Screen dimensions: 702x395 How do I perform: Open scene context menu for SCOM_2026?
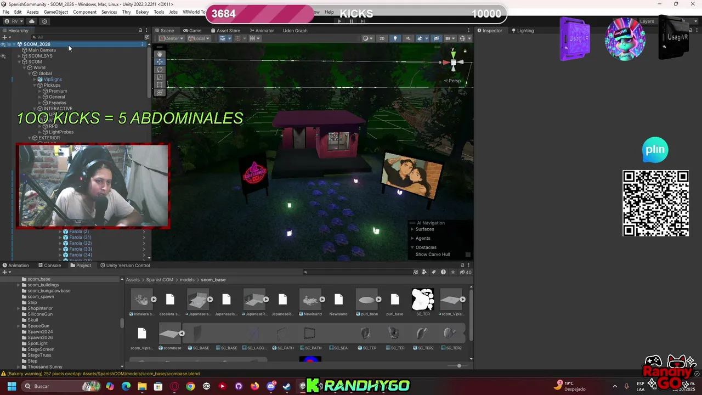click(143, 44)
